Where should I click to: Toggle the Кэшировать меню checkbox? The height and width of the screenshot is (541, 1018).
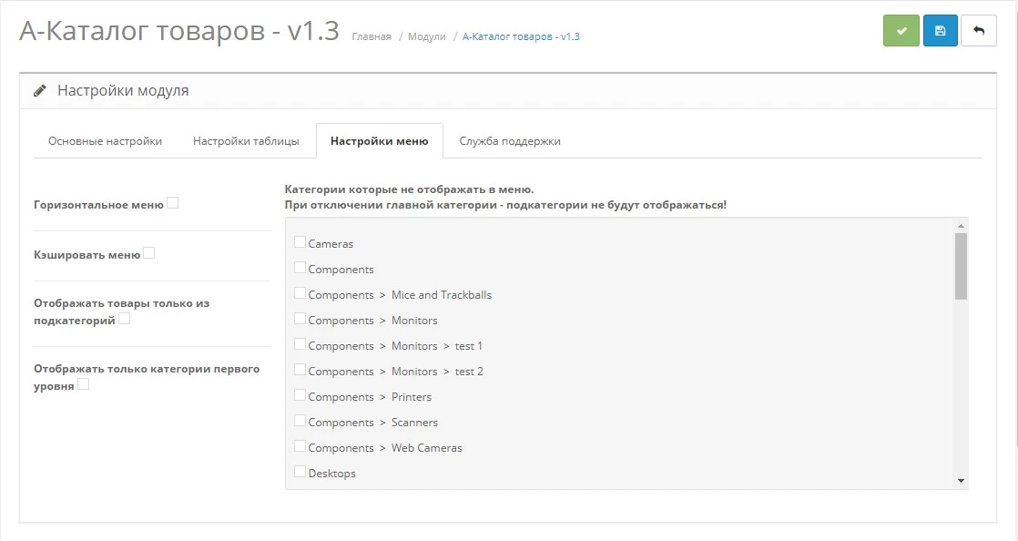click(x=149, y=253)
